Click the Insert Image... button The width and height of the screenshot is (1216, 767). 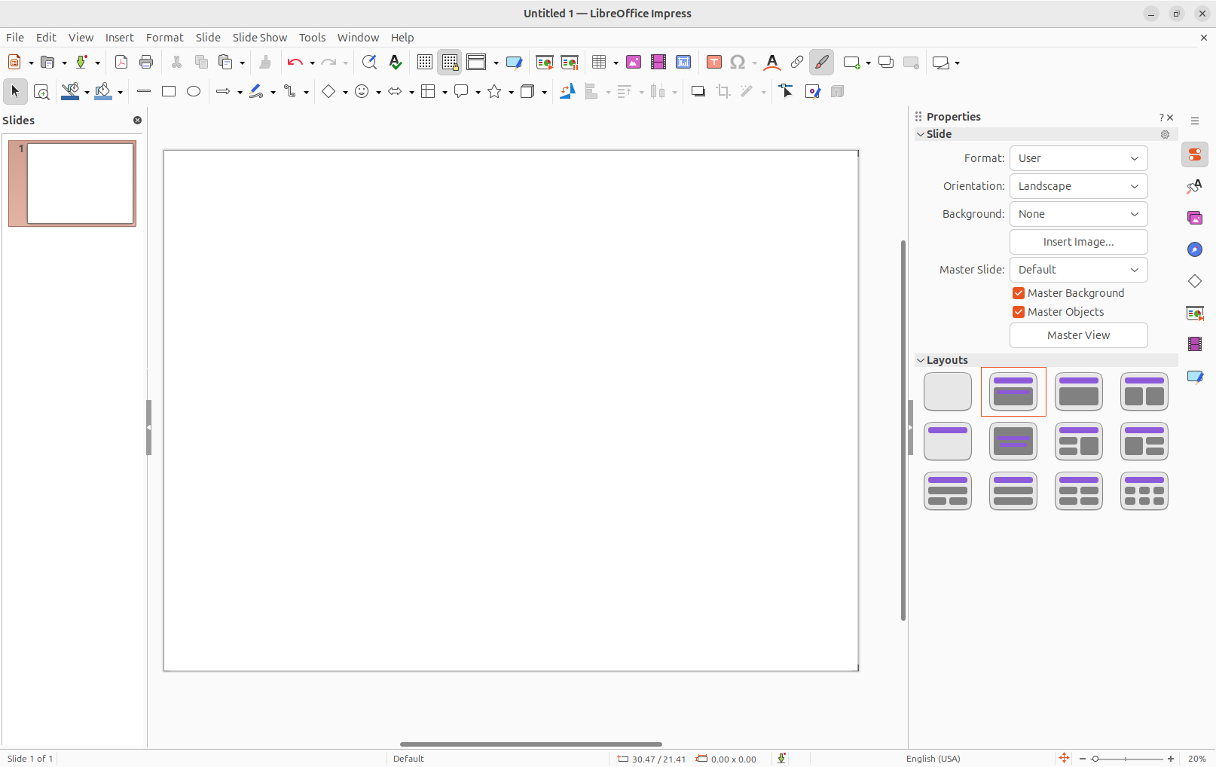coord(1078,242)
